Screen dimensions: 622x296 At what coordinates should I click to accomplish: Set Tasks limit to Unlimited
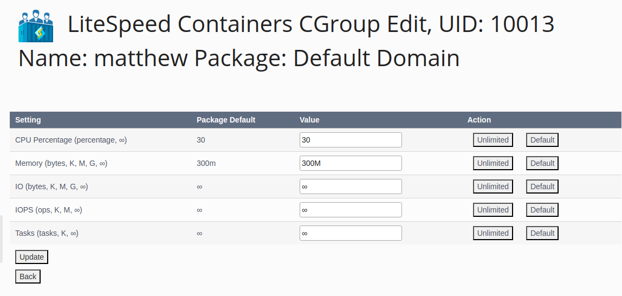tap(493, 233)
